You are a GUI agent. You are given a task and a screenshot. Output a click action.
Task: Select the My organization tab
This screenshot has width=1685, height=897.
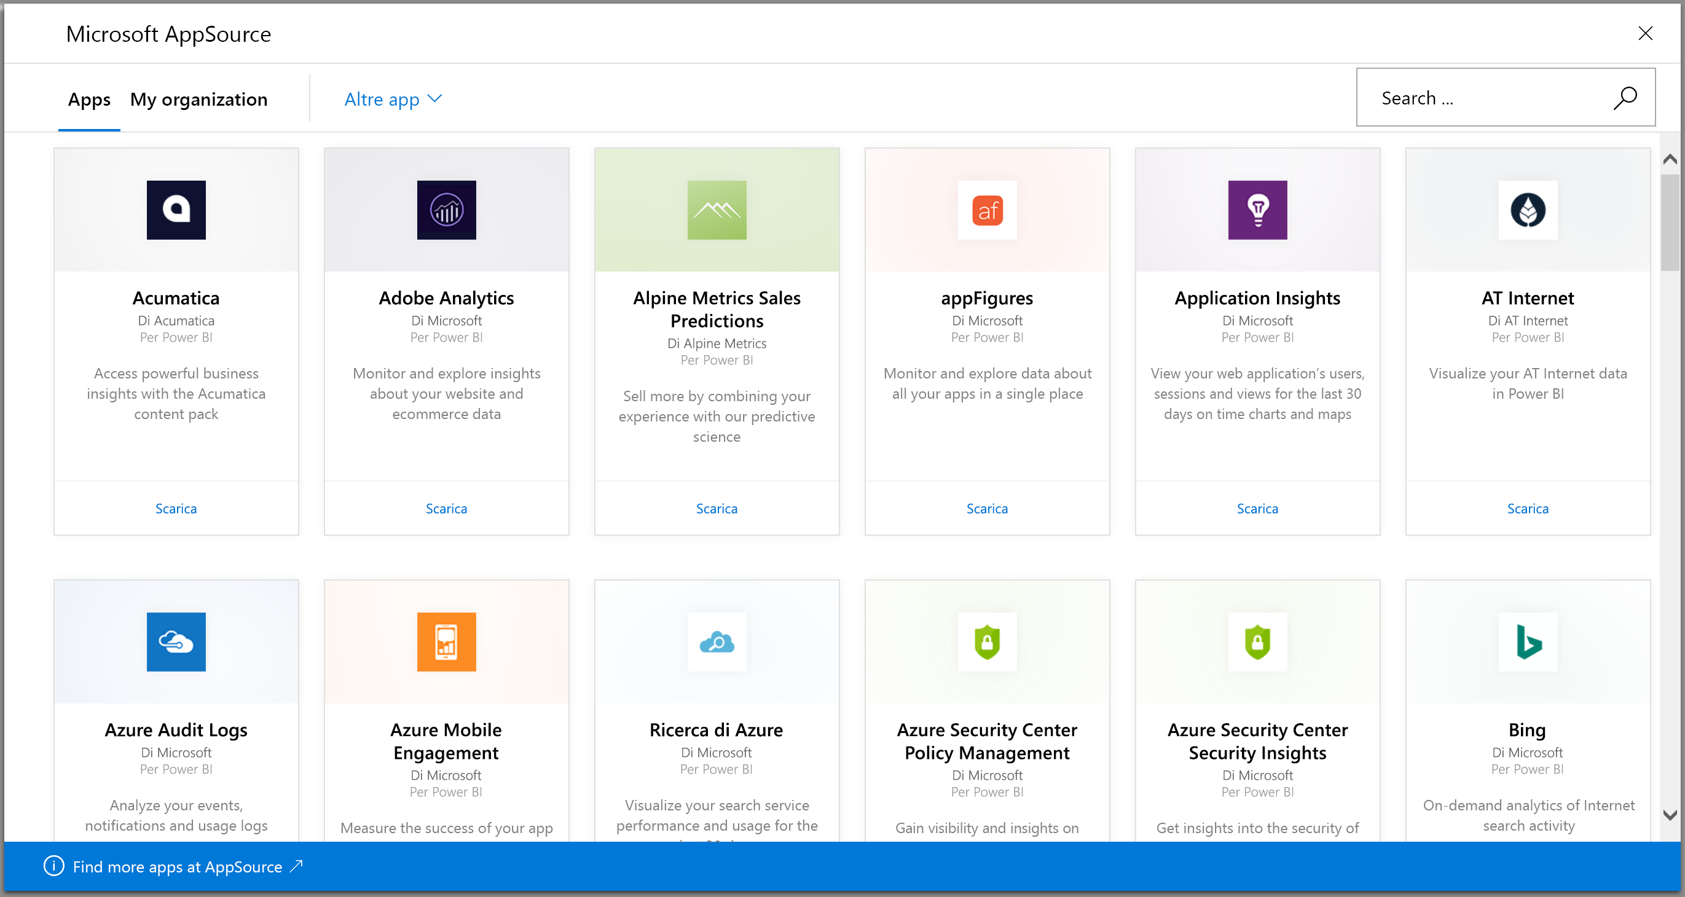(198, 99)
